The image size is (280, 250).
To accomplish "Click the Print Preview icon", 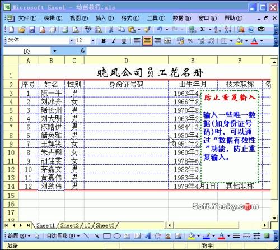I will point(75,29).
